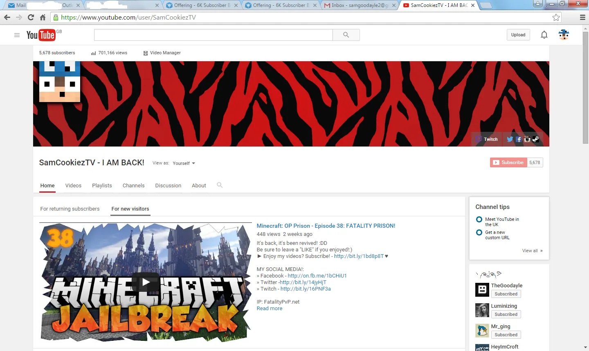Click the site security padlock icon
The width and height of the screenshot is (589, 351).
(56, 18)
